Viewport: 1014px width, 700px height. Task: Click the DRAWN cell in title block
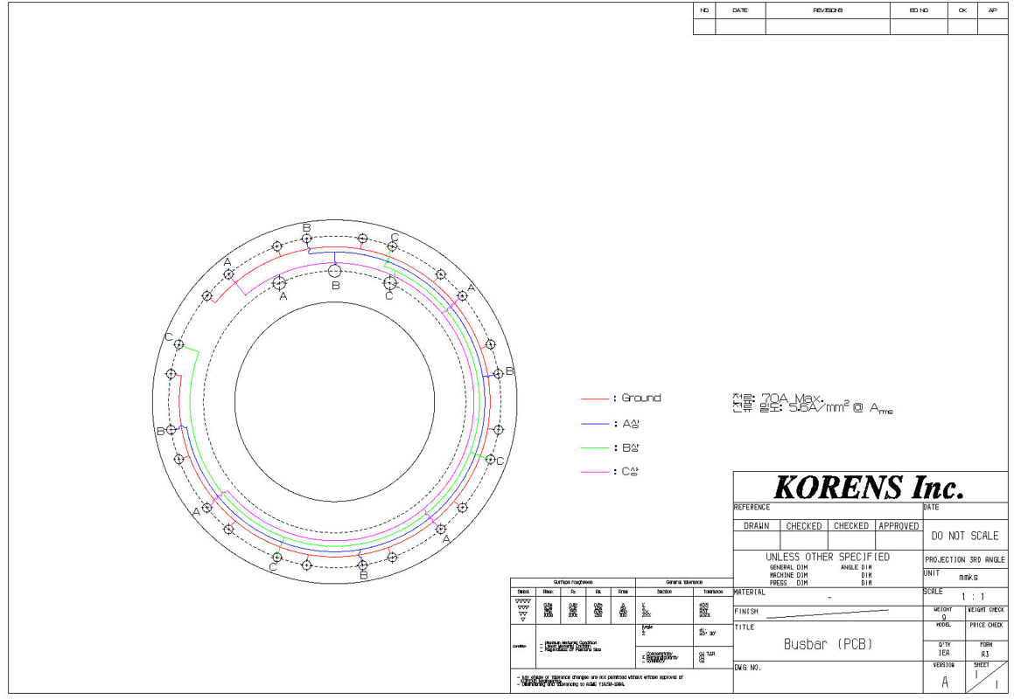pos(757,526)
